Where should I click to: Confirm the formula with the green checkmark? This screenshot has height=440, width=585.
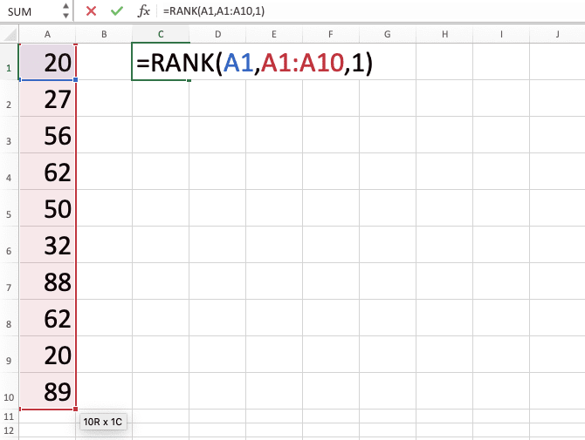coord(117,11)
